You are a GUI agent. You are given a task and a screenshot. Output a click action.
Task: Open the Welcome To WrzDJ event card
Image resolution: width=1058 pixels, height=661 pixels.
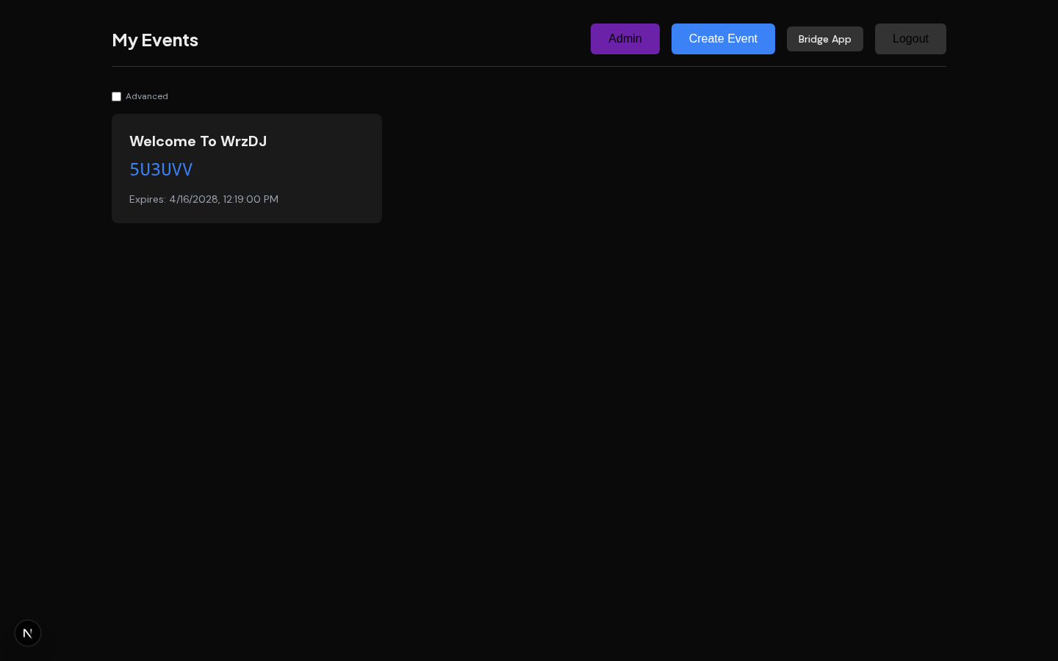point(247,168)
